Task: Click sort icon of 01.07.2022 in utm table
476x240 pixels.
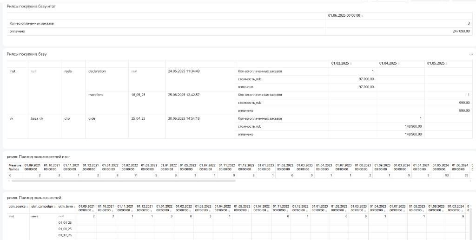Action: tap(267, 210)
